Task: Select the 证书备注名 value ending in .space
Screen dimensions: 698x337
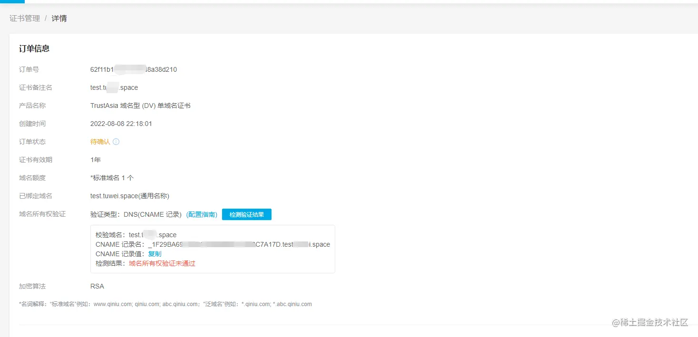Action: tap(114, 87)
